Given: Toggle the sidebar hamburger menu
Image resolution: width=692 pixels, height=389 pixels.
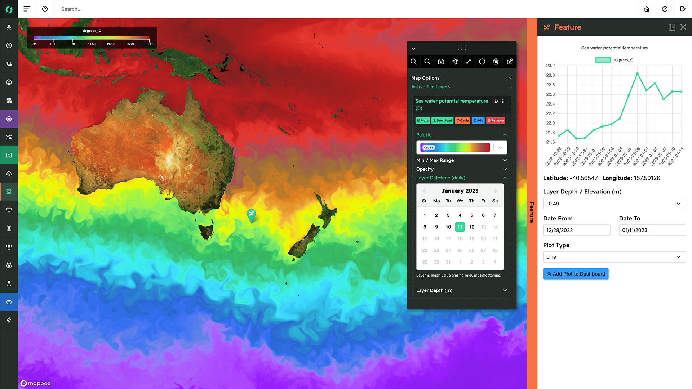Looking at the screenshot, I should click(x=27, y=9).
